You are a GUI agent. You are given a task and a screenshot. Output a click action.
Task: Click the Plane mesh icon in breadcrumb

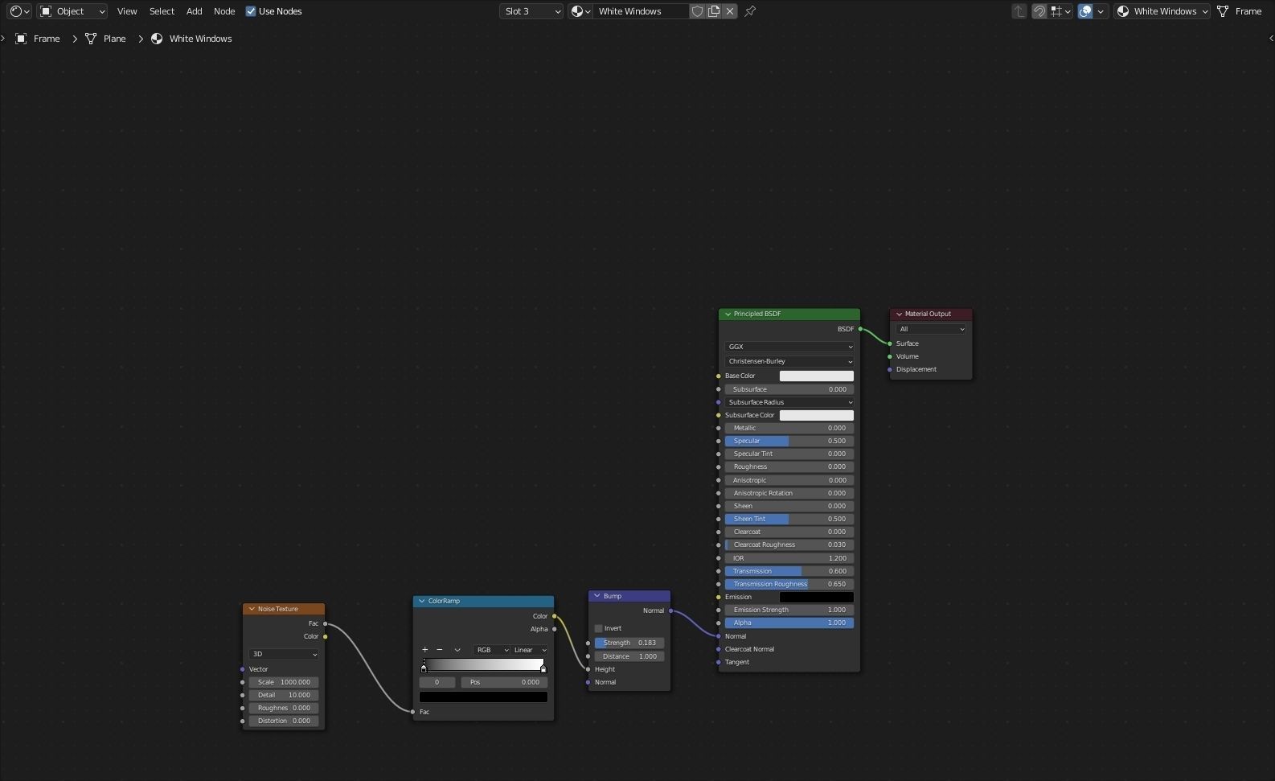[91, 39]
